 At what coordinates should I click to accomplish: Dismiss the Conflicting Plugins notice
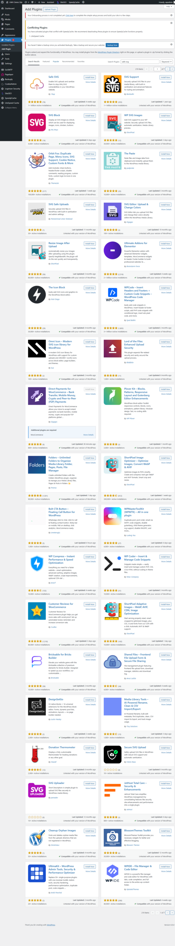point(171,23)
